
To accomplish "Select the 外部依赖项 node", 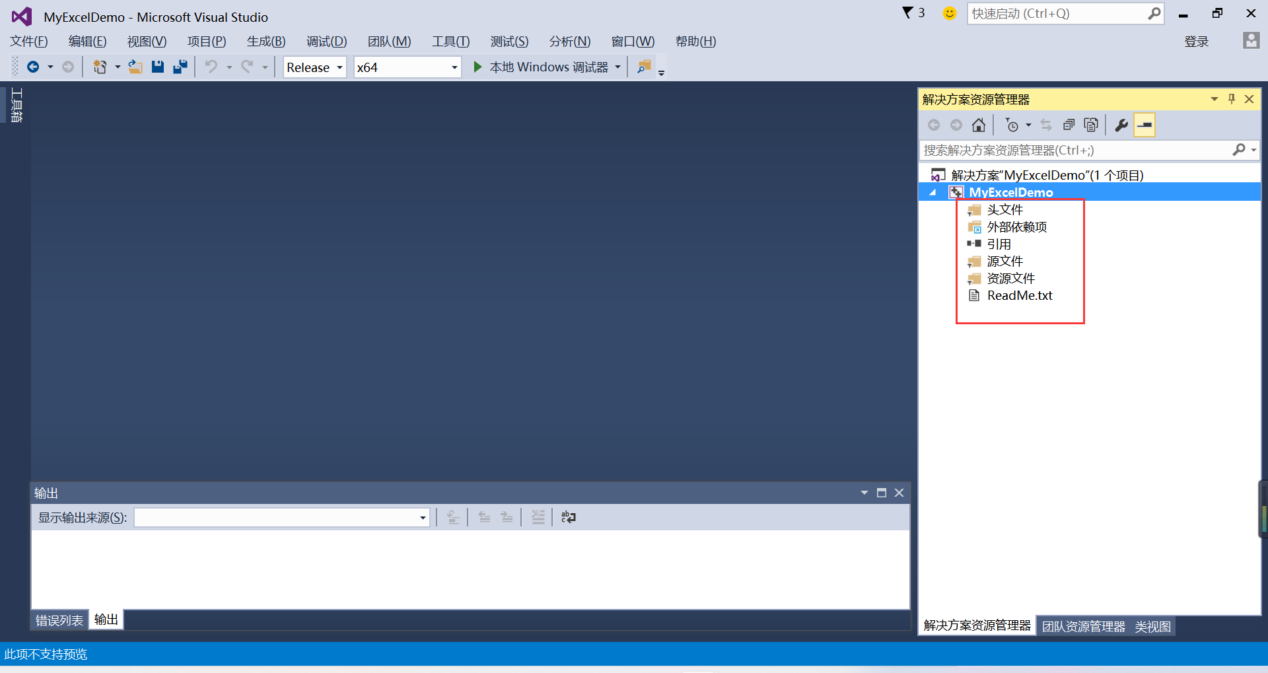I will pyautogui.click(x=1016, y=227).
